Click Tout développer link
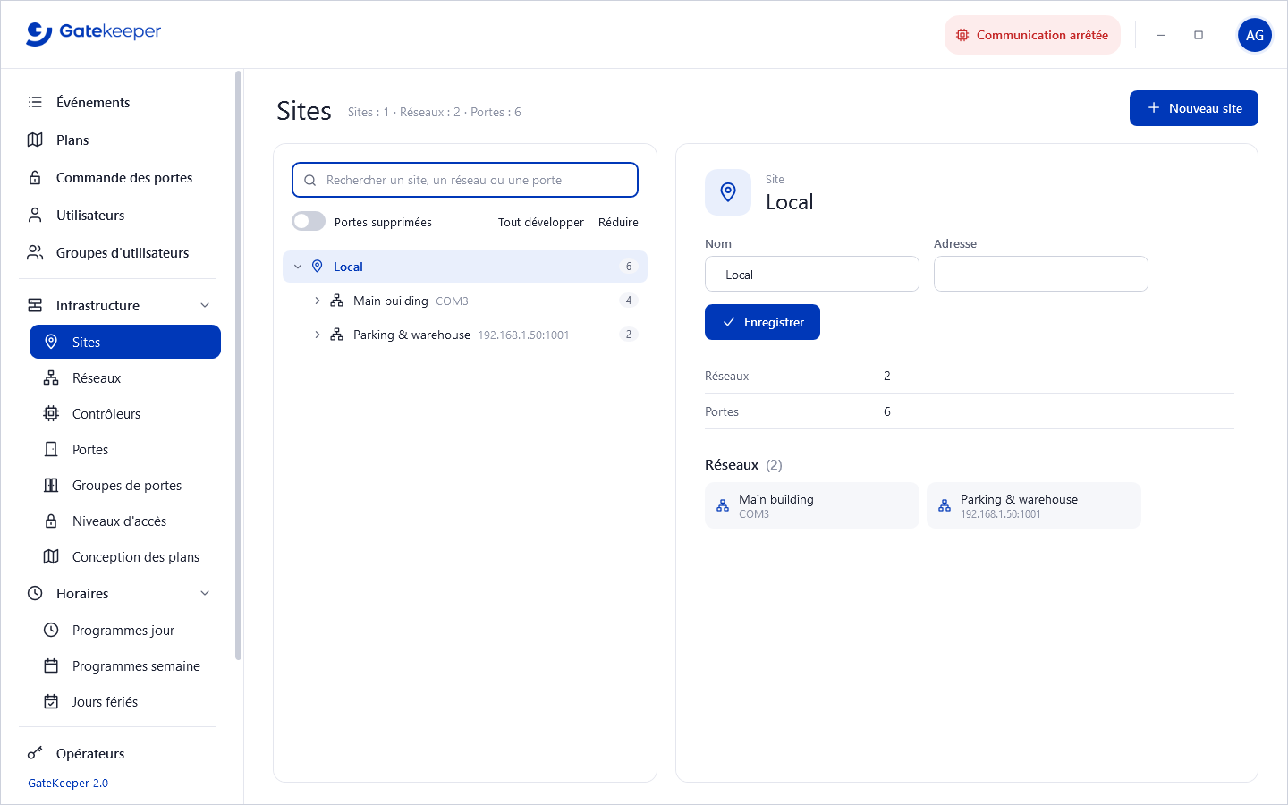 540,222
